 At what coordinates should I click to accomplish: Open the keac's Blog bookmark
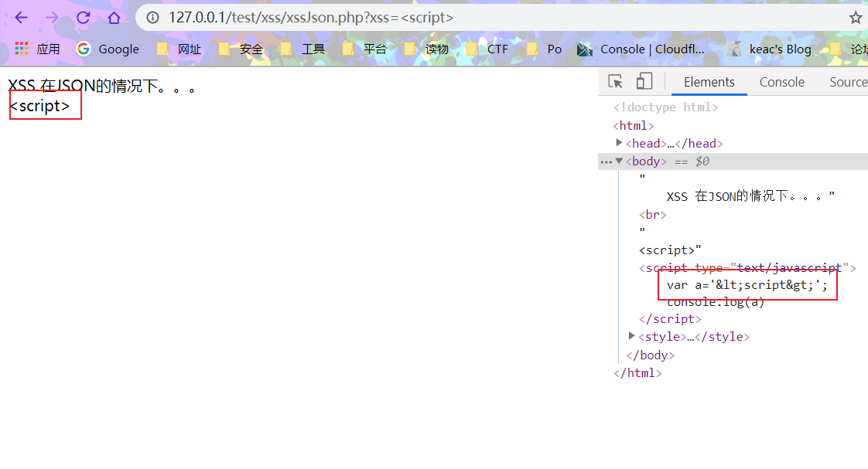click(x=769, y=49)
